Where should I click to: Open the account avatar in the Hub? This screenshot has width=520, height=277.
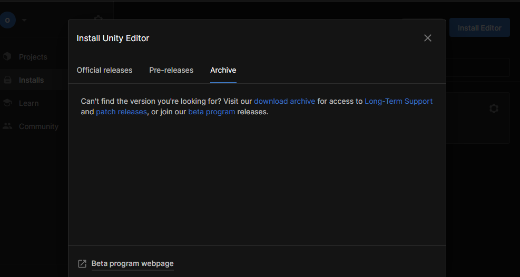pos(7,20)
